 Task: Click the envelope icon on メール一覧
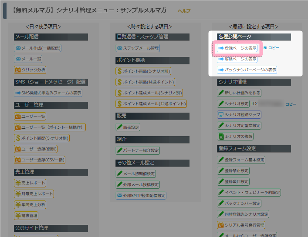(x=18, y=59)
